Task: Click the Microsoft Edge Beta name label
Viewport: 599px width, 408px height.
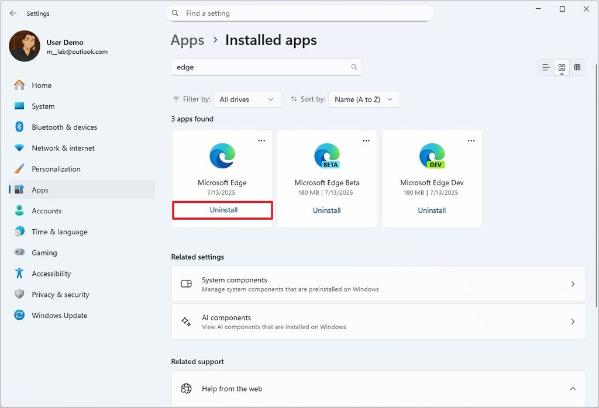Action: pos(327,183)
